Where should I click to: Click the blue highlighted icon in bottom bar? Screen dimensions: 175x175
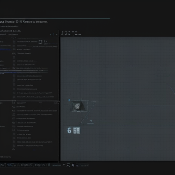(10, 165)
